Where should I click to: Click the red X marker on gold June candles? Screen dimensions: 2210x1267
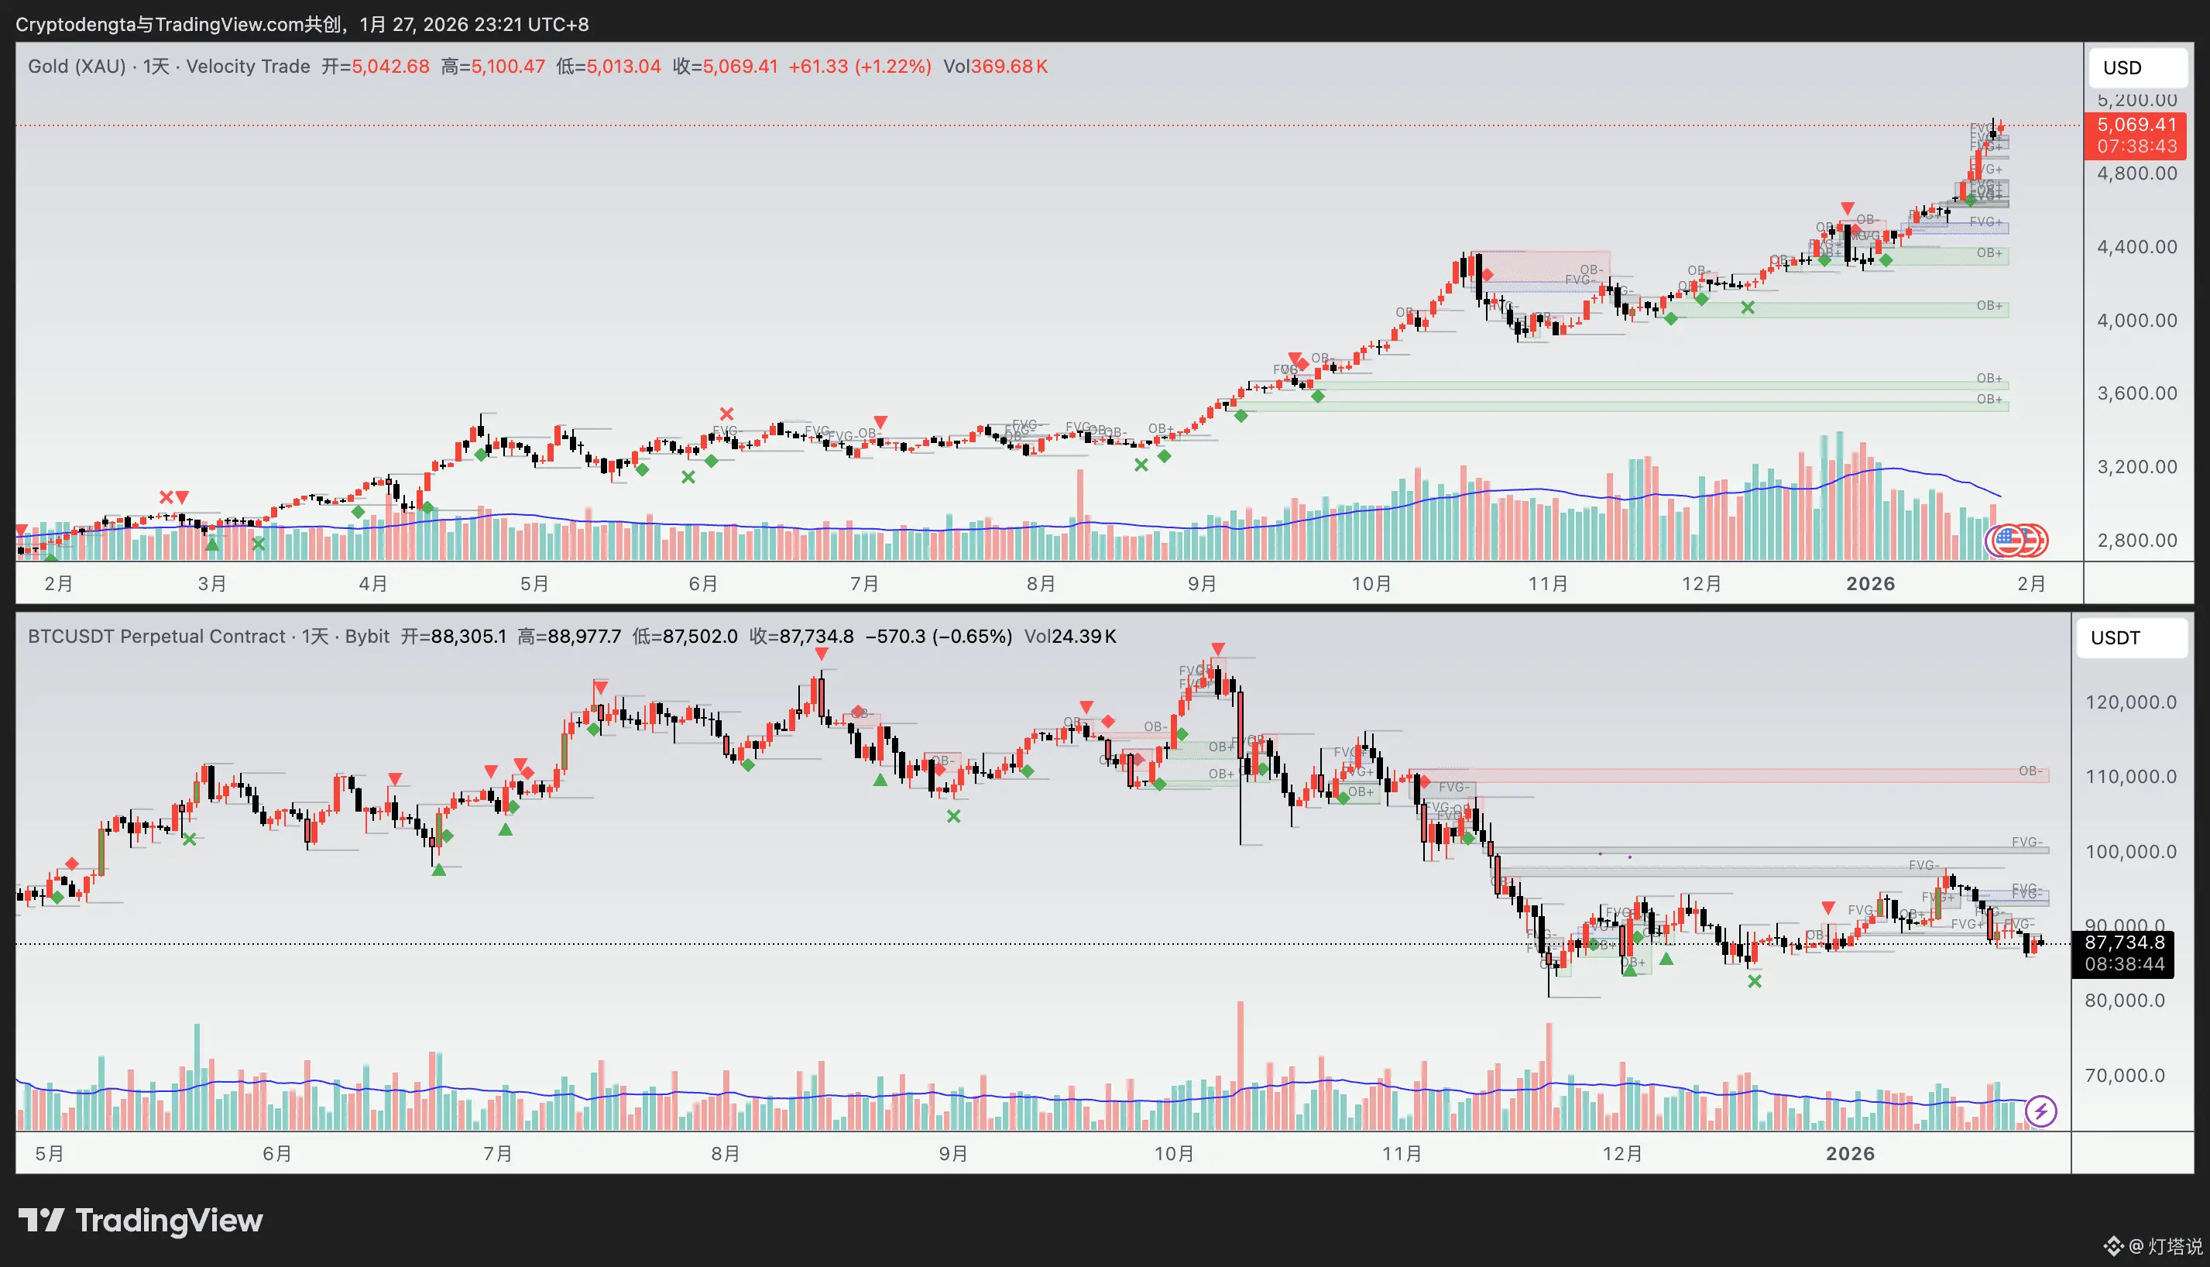pos(726,414)
